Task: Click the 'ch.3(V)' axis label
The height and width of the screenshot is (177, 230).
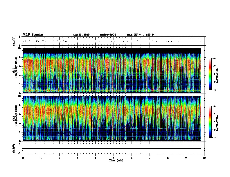Action: click(x=14, y=148)
